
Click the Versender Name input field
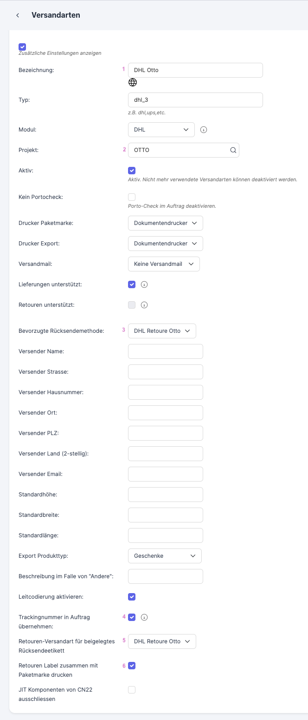(165, 351)
